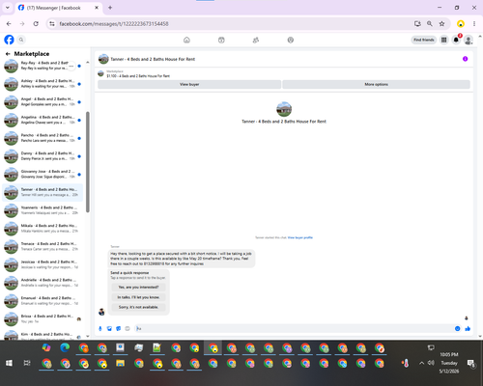Send quick reply 'Yes, are you interested?'
The width and height of the screenshot is (483, 386).
pos(138,287)
